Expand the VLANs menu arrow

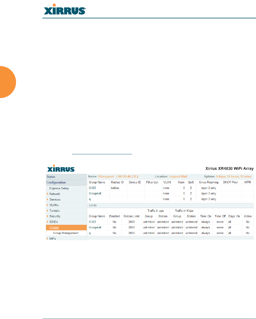47,205
